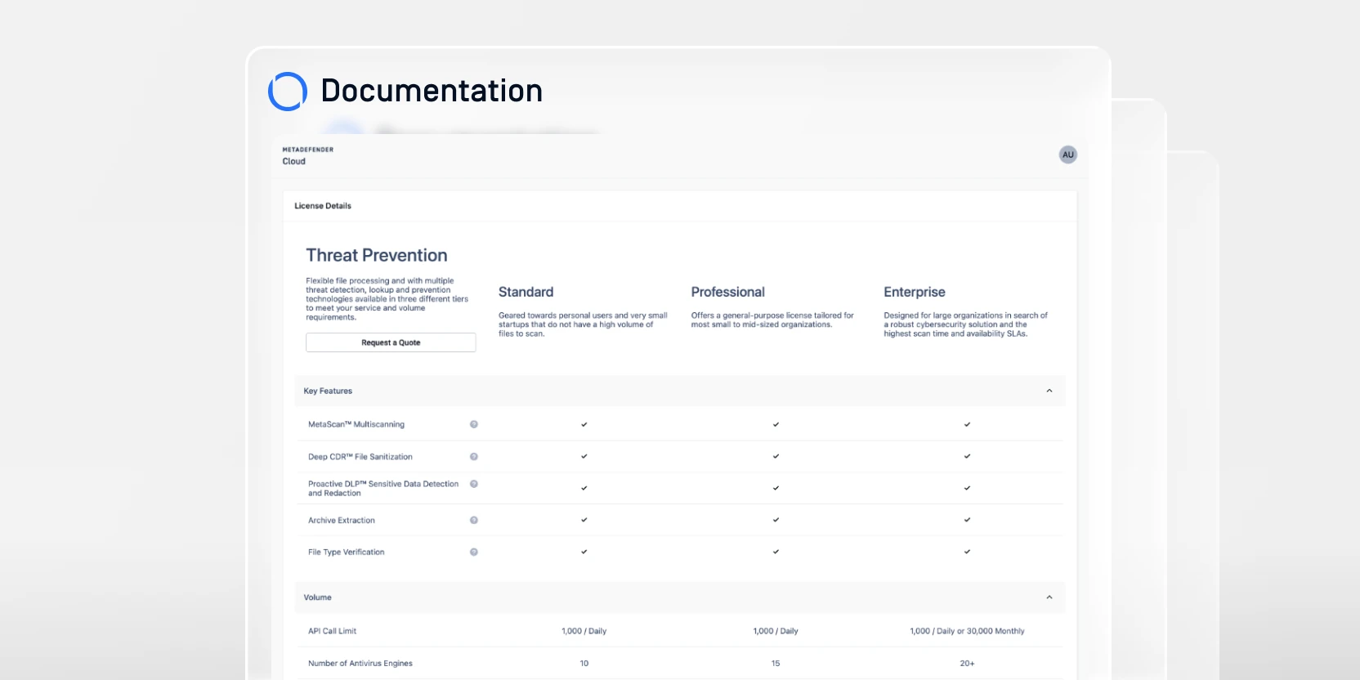This screenshot has height=680, width=1360.
Task: Collapse the Volume section chevron
Action: (1049, 597)
